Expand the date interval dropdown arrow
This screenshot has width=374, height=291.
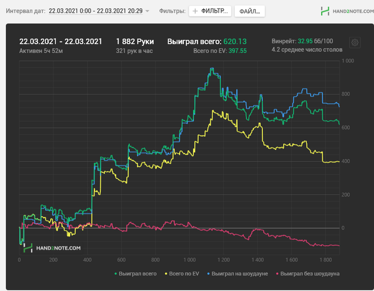pos(147,11)
